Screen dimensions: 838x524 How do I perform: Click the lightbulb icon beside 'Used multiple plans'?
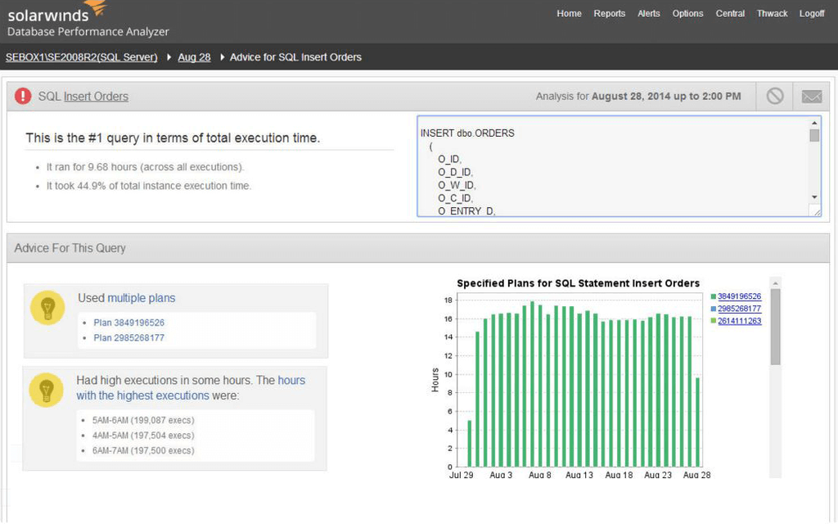point(47,308)
